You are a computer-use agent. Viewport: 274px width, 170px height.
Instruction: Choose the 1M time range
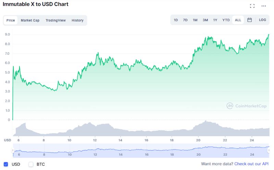click(195, 20)
